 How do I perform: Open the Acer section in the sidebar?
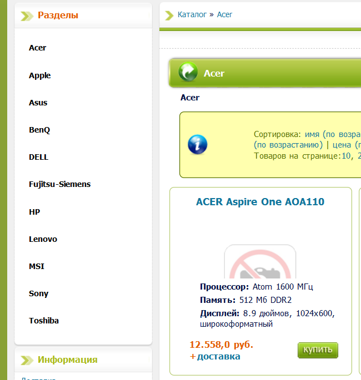37,48
